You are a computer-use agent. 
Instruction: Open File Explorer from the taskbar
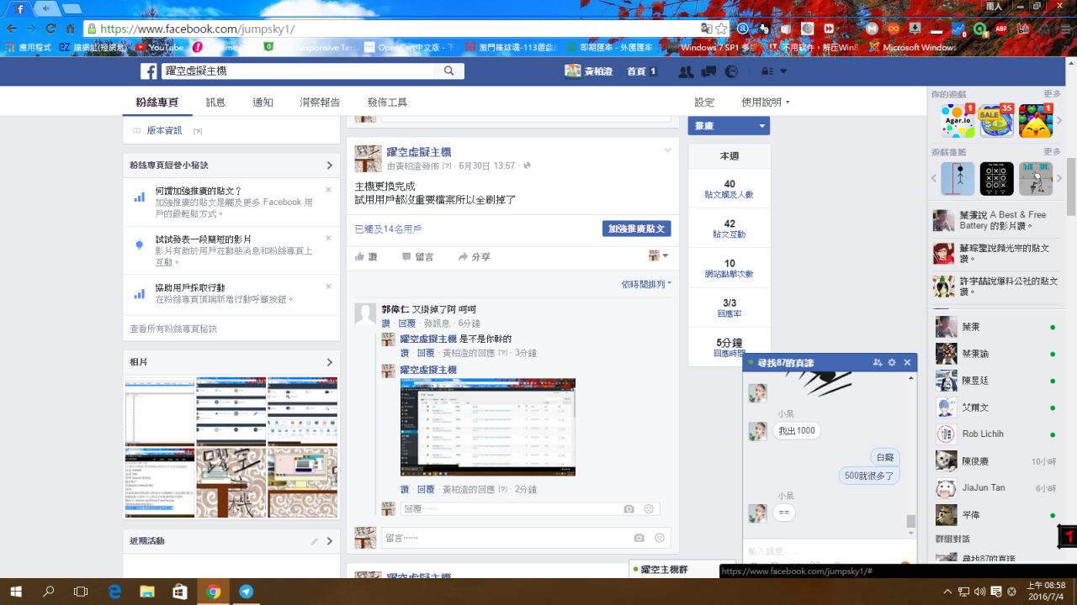[x=147, y=592]
